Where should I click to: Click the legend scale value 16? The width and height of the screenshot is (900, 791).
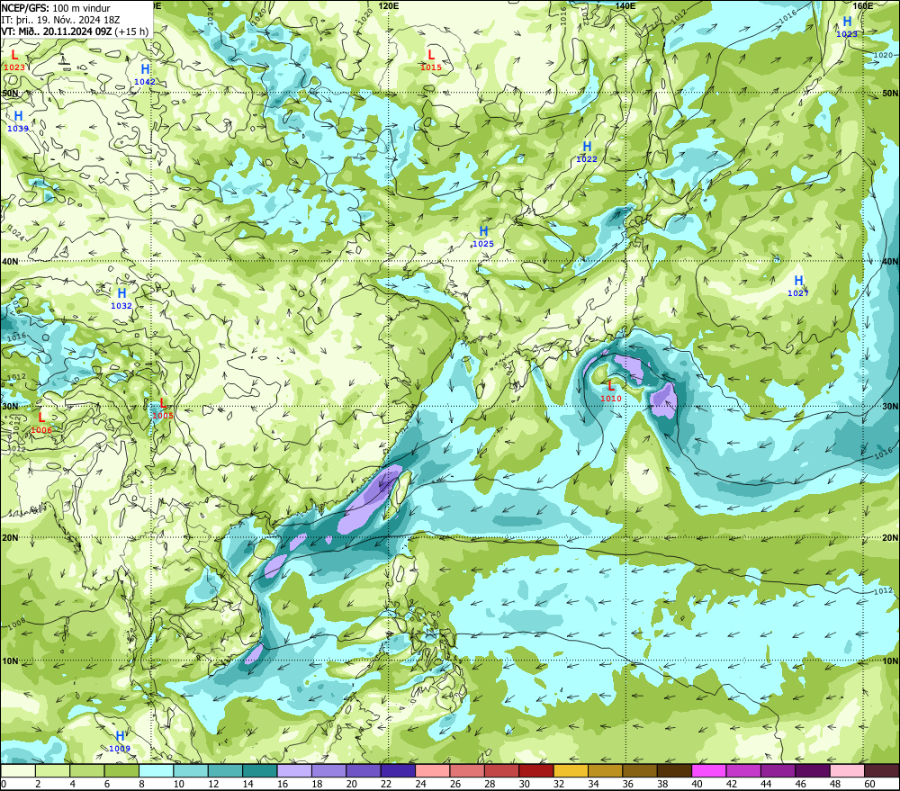(x=282, y=784)
